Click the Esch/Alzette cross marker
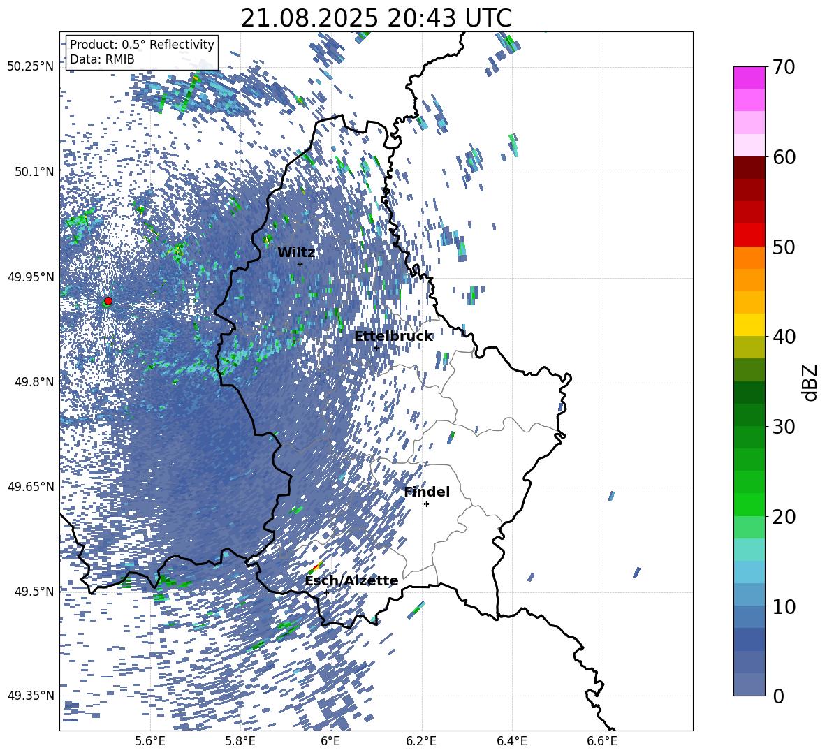This screenshot has width=827, height=755. (x=326, y=592)
